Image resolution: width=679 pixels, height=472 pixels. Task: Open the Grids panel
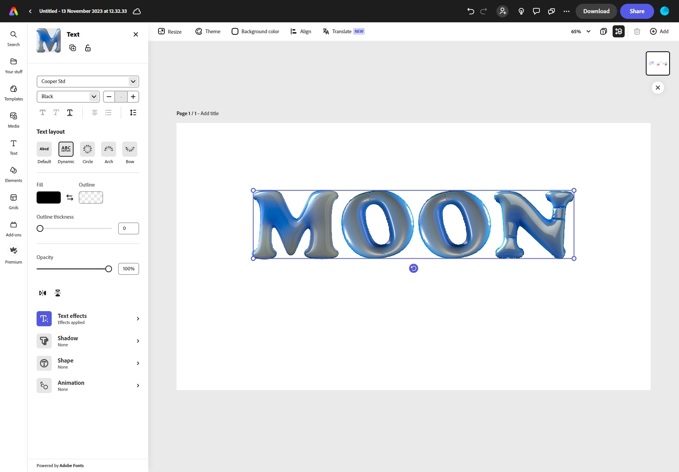coord(14,201)
